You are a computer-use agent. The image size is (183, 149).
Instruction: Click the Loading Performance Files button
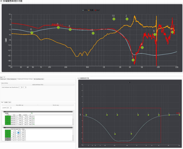38,85
